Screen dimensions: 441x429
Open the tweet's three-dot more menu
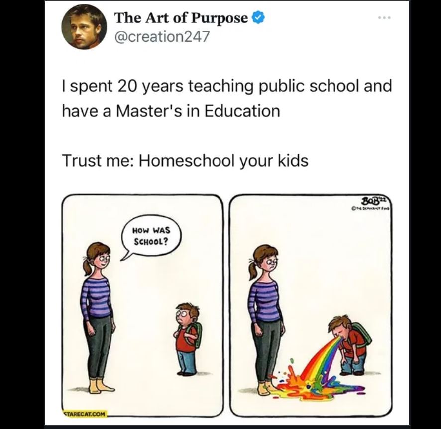tap(384, 18)
